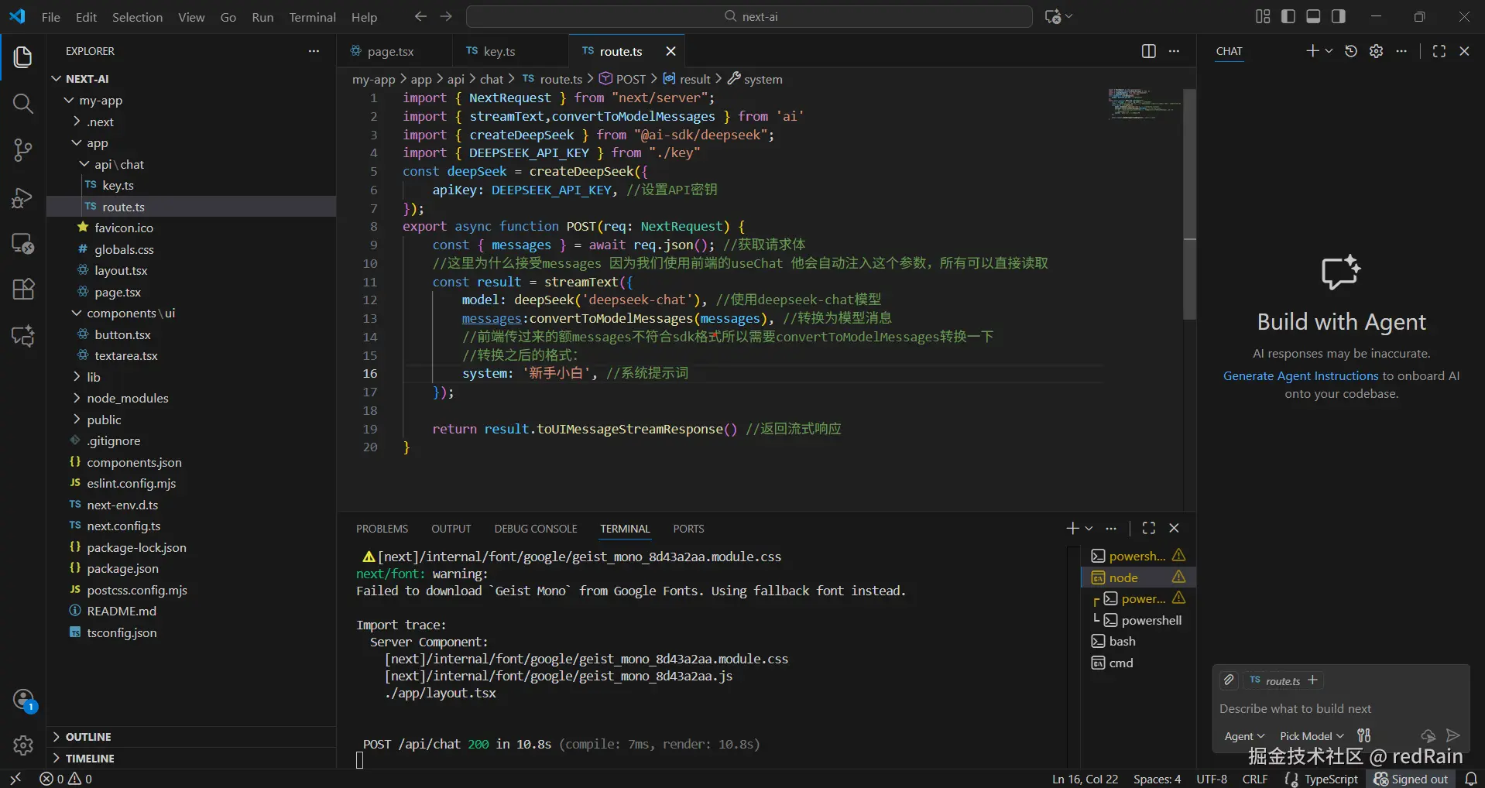Toggle the Primary Side Bar layout button
The image size is (1485, 788).
tap(1288, 16)
